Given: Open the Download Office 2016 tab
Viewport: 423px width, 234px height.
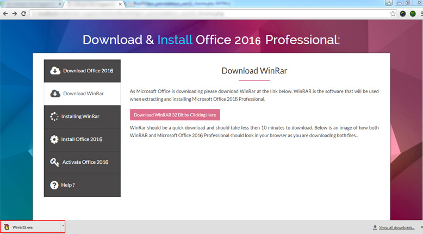Looking at the screenshot, I should click(82, 71).
